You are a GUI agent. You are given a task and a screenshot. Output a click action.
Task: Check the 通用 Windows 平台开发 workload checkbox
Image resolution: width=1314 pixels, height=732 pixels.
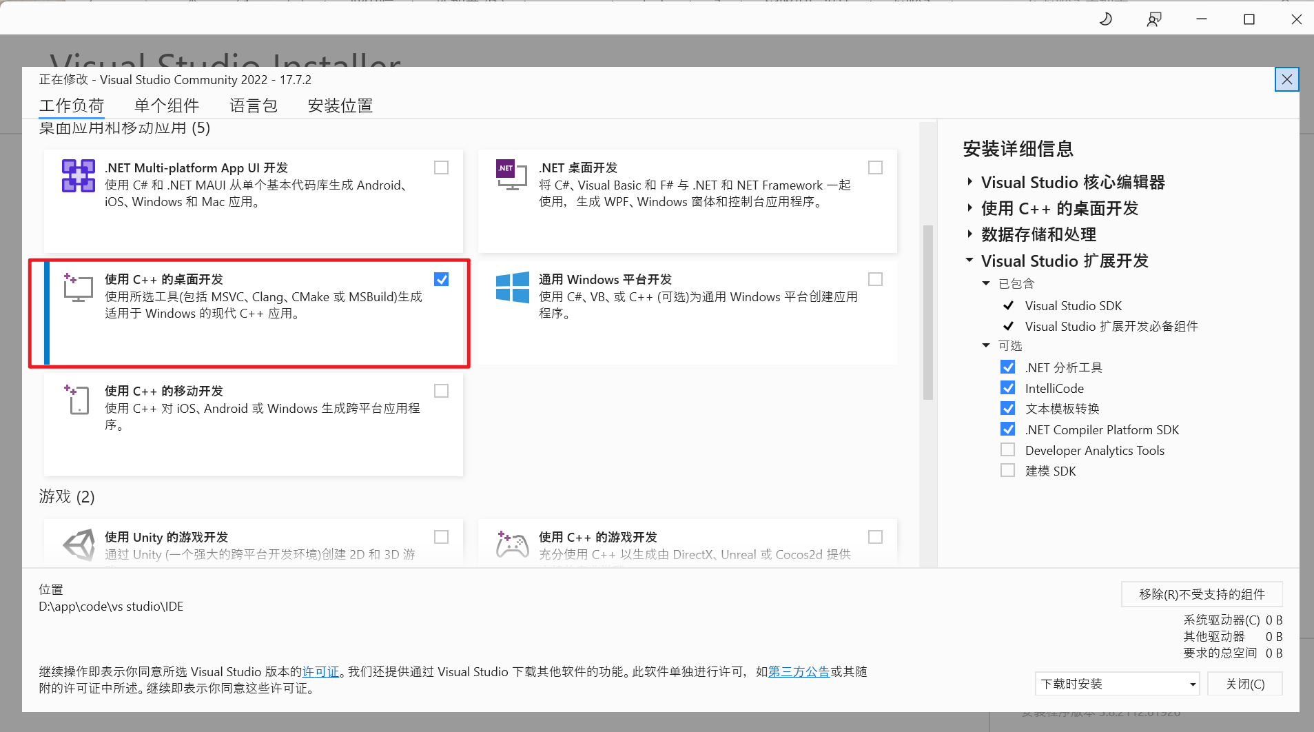point(875,279)
